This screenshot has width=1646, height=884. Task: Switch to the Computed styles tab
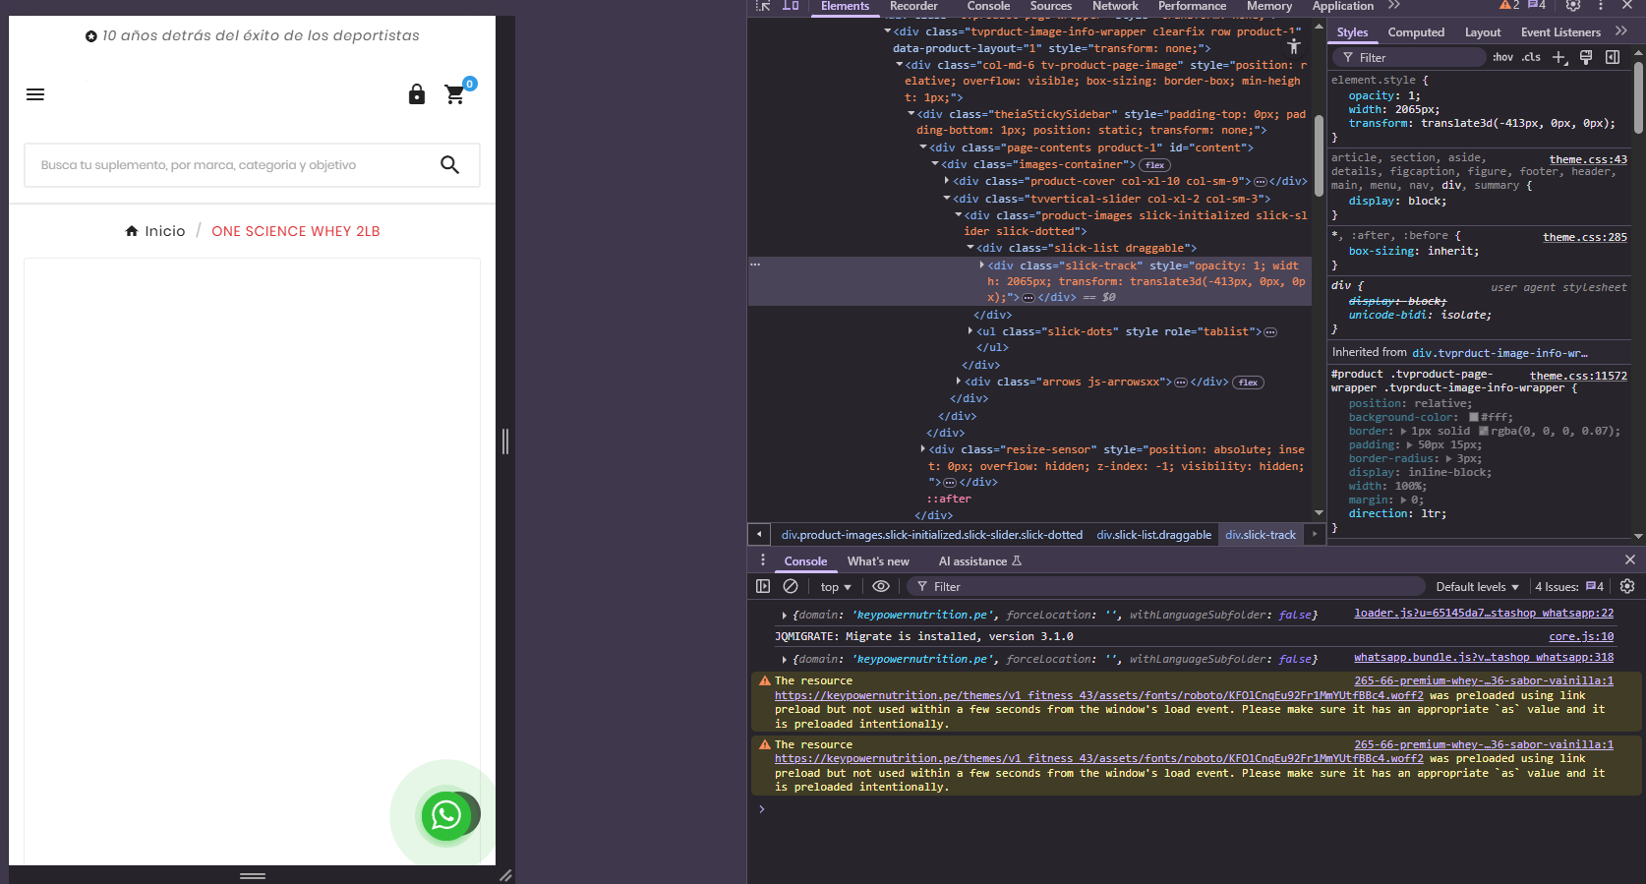[1416, 32]
